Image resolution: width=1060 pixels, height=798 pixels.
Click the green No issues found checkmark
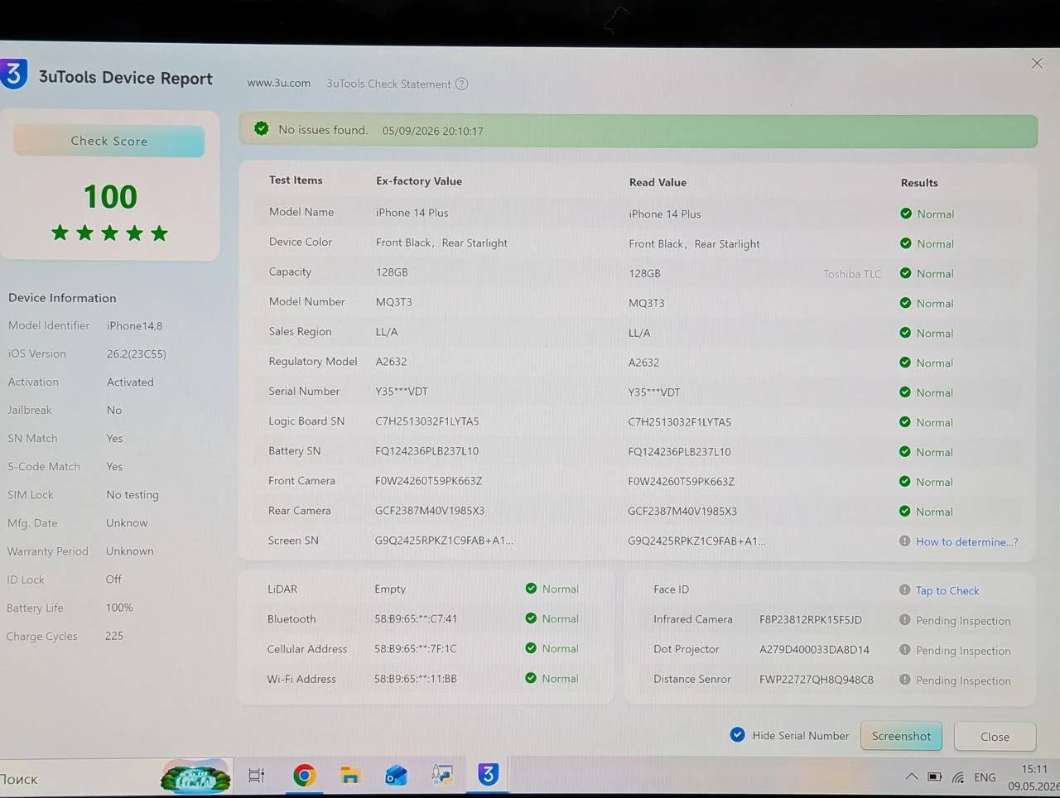pos(262,129)
